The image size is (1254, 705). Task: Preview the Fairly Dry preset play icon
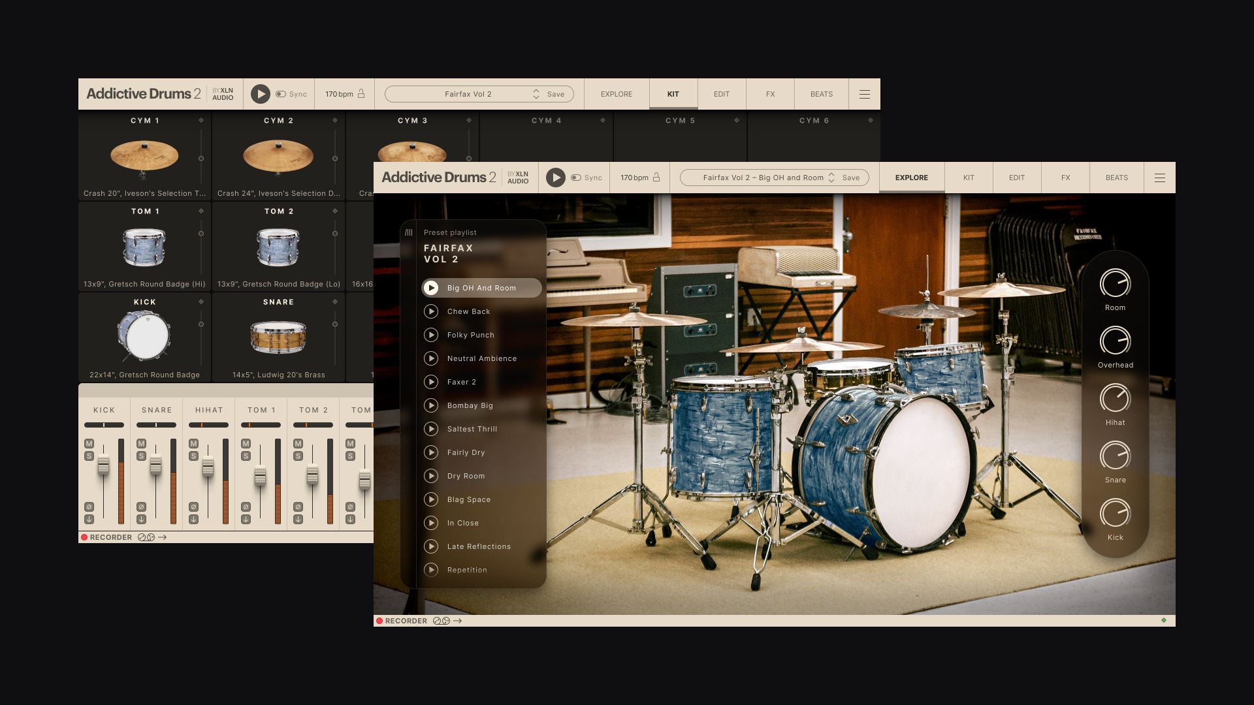[431, 452]
